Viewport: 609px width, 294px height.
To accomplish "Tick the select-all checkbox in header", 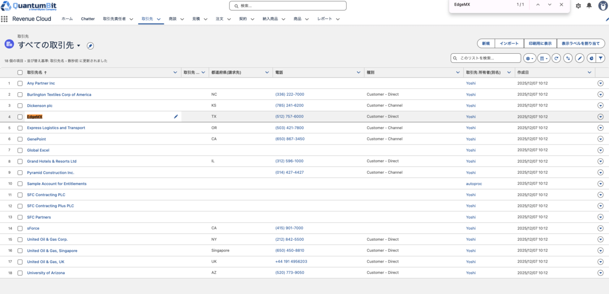I will pyautogui.click(x=20, y=72).
